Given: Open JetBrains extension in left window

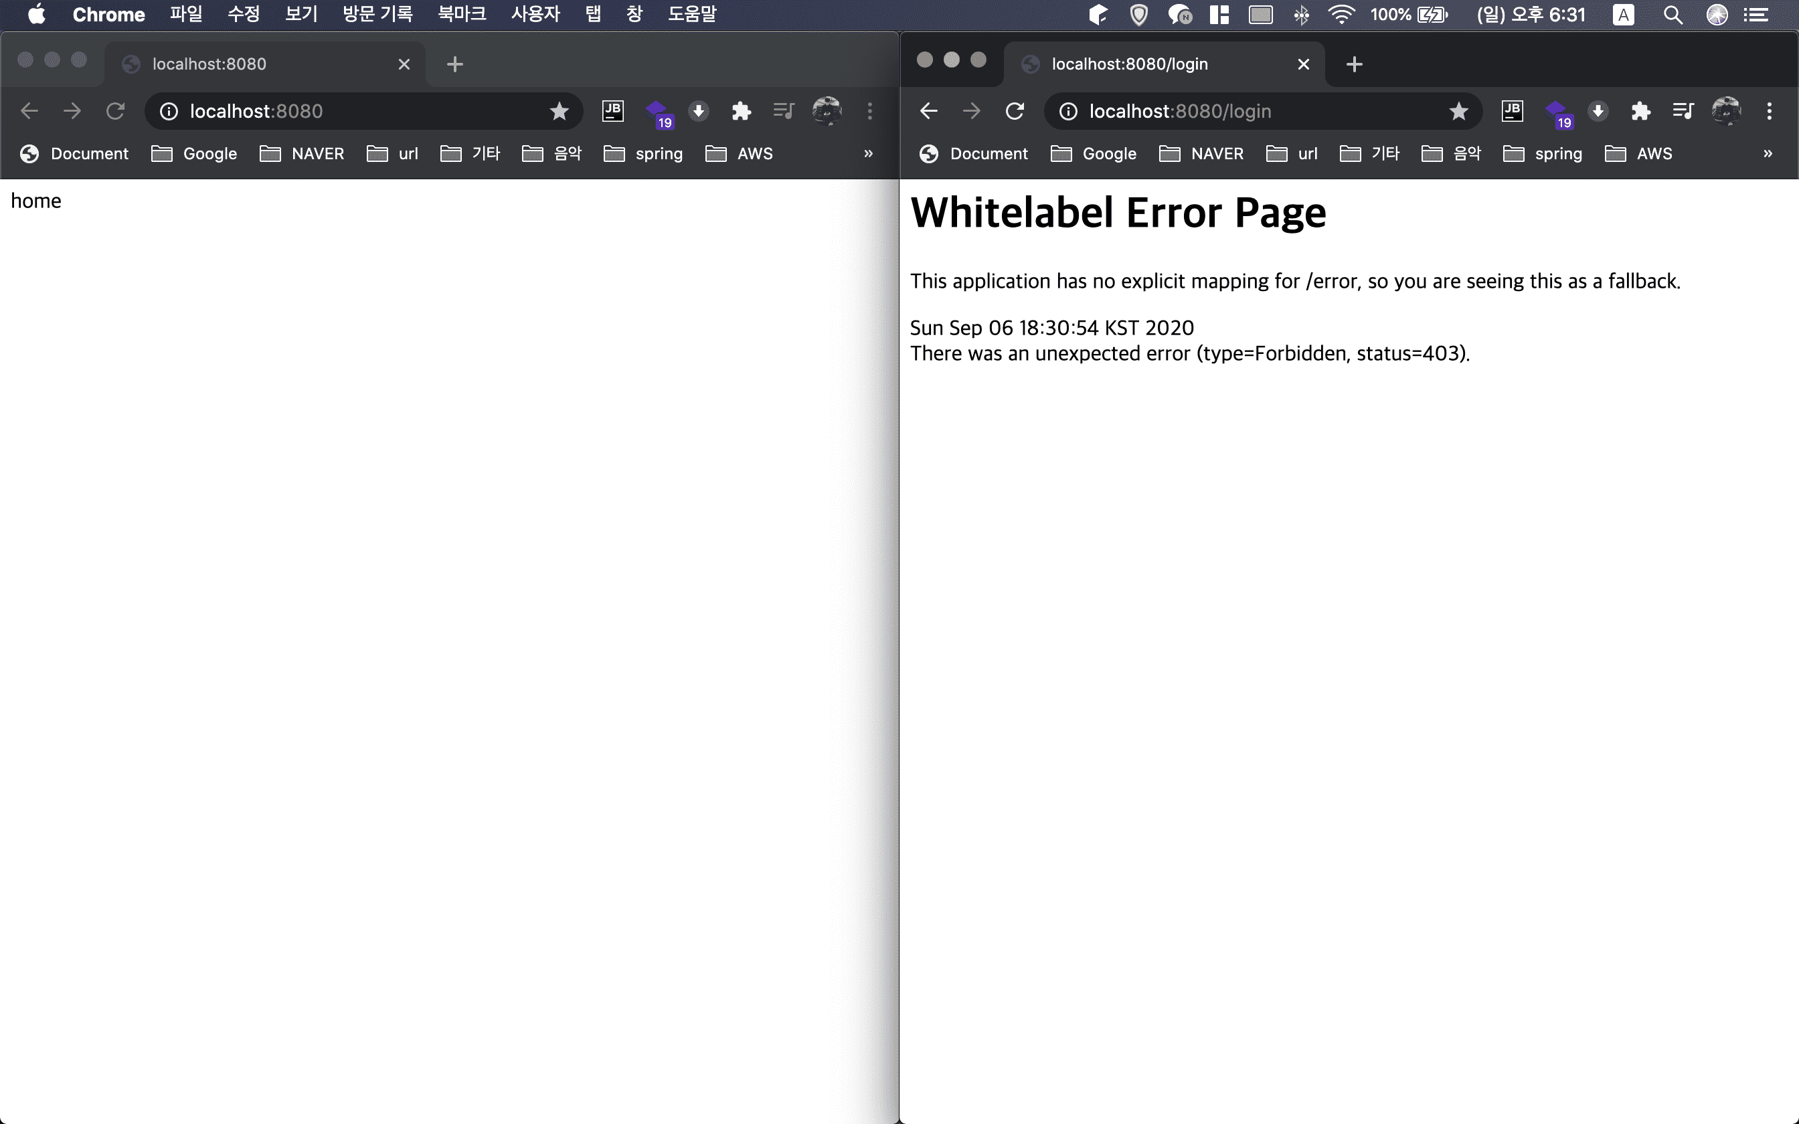Looking at the screenshot, I should tap(612, 112).
